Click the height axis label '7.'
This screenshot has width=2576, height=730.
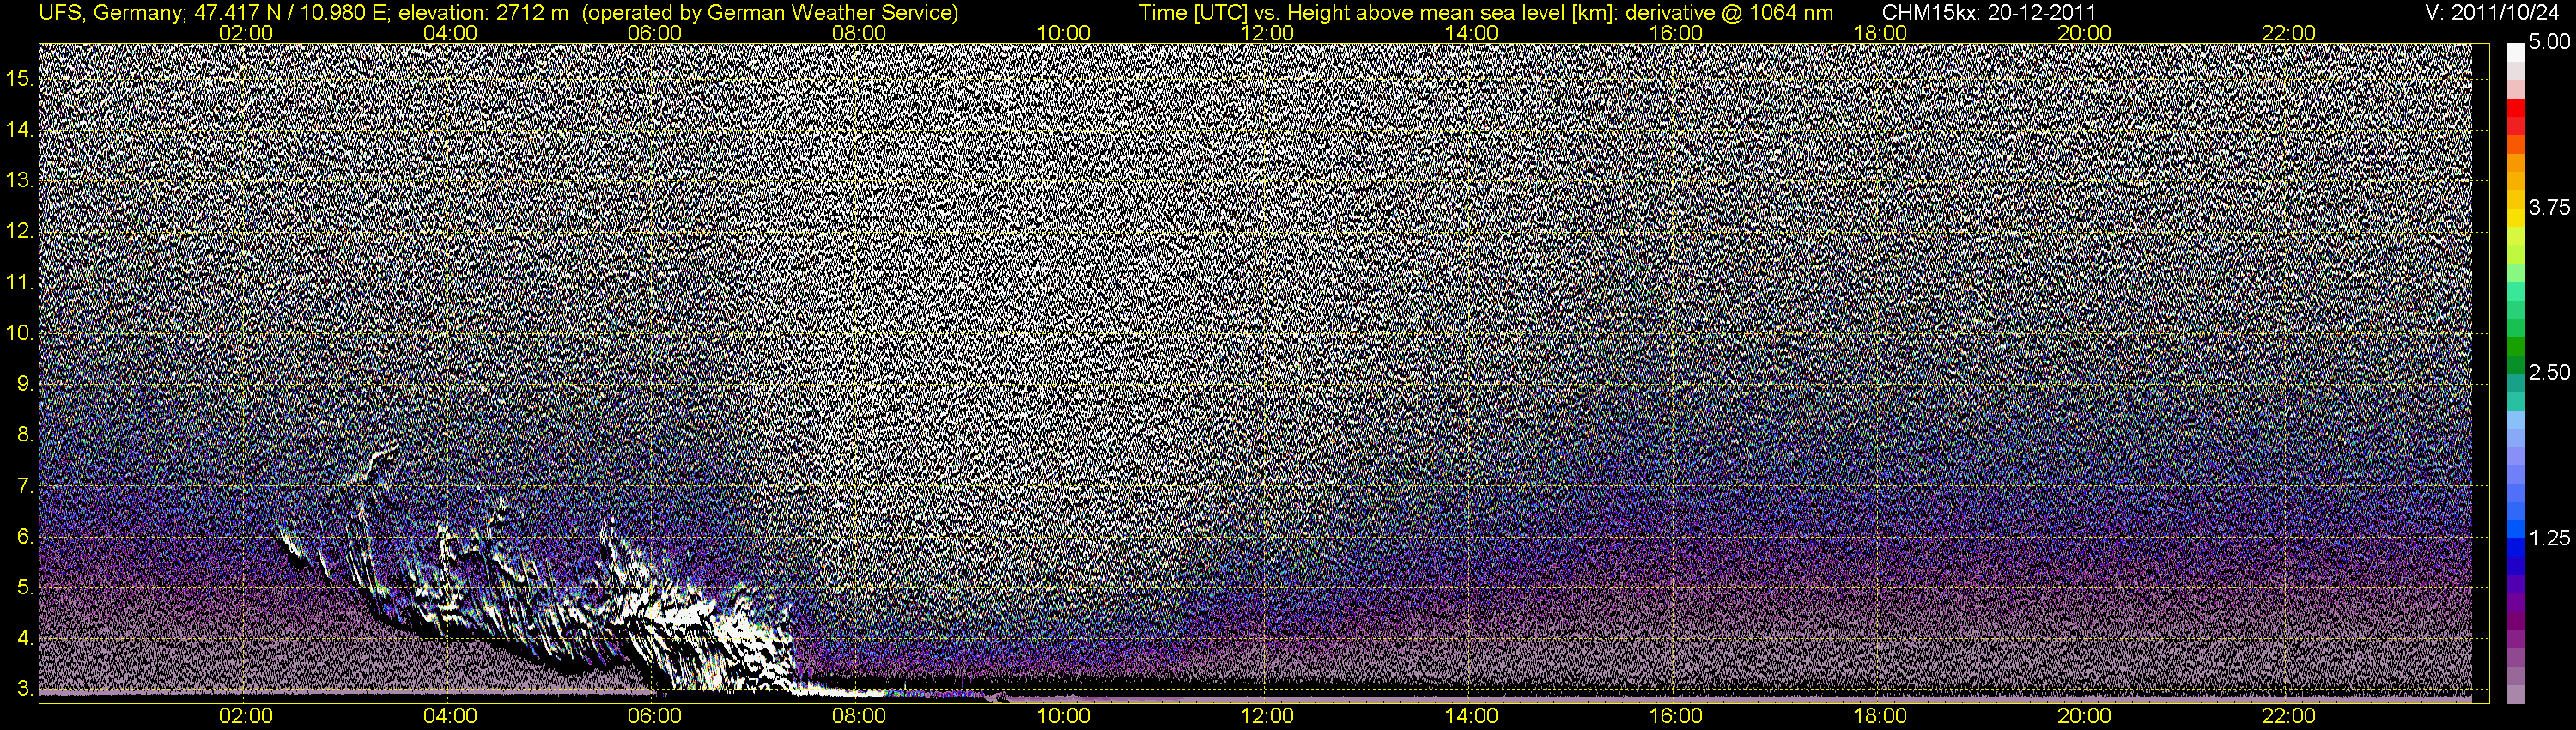pyautogui.click(x=25, y=486)
